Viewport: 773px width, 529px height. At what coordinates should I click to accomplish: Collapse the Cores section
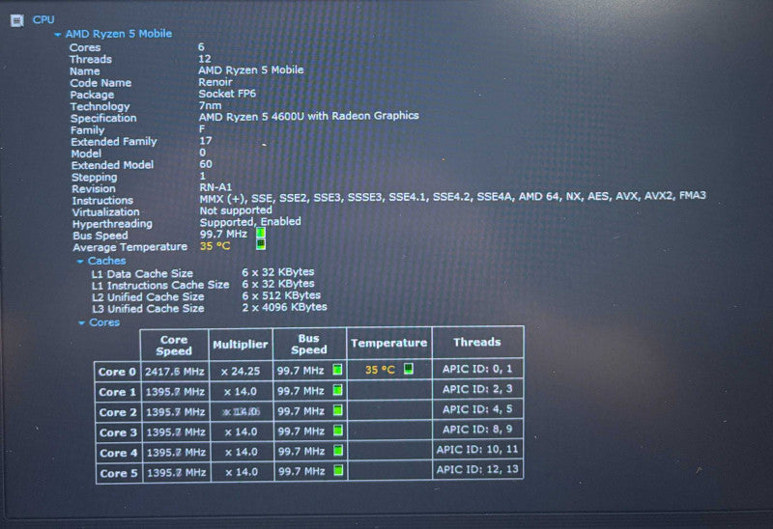(81, 323)
